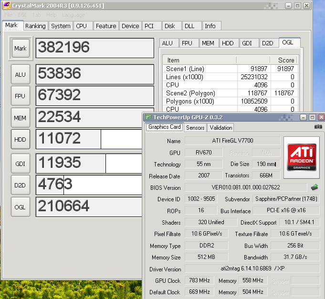The width and height of the screenshot is (325, 299).
Task: Click the Driver Version field
Action: coord(252,268)
